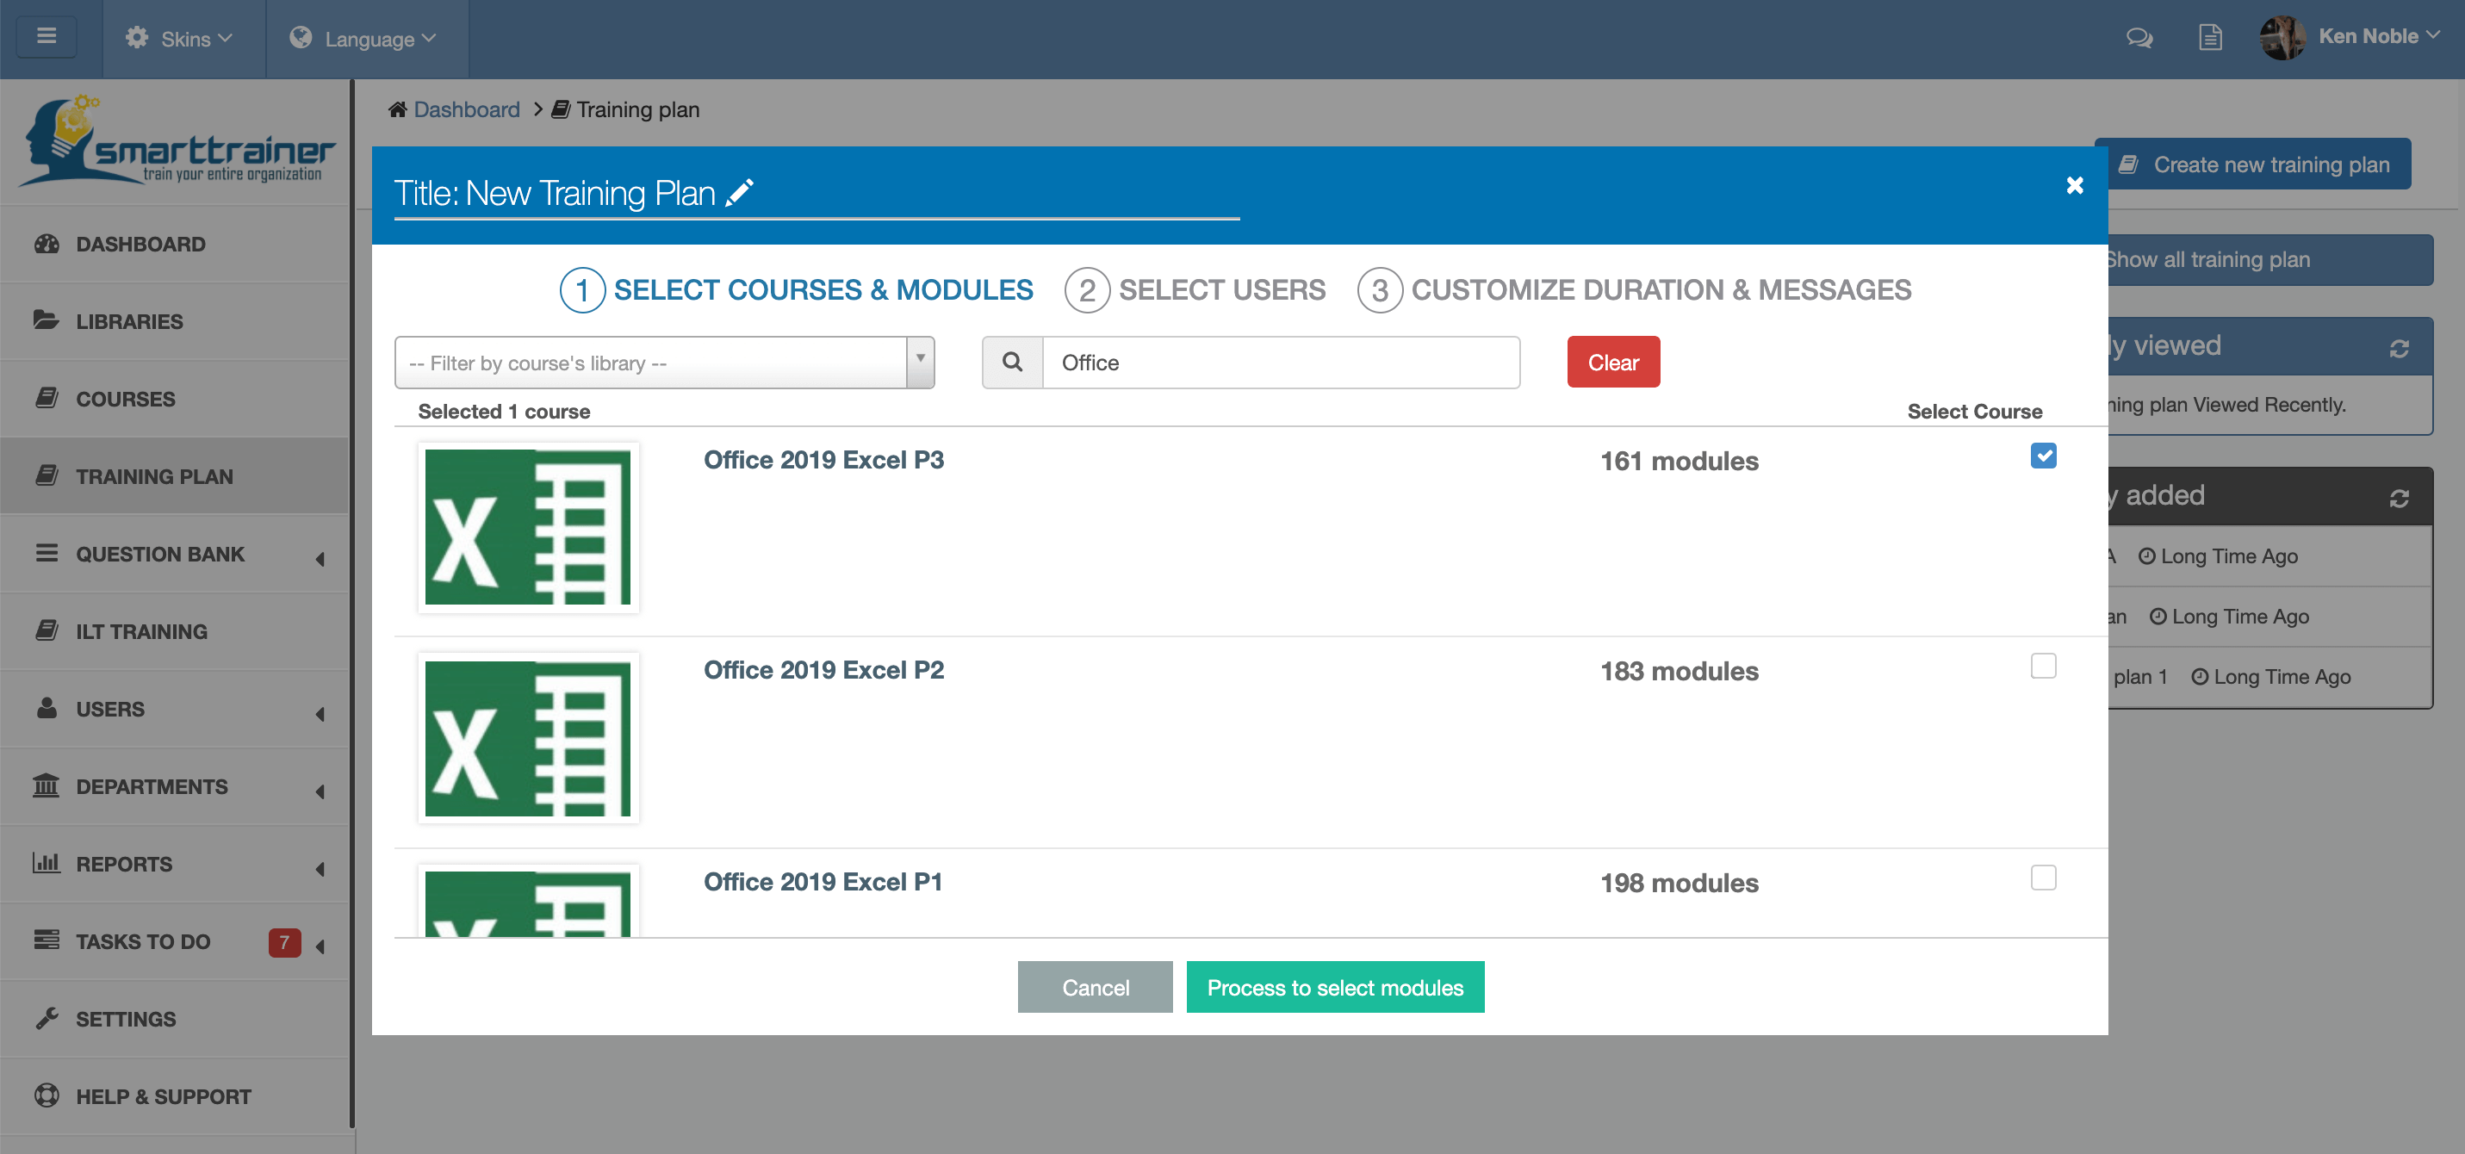Click Create new training plan button

tap(2259, 164)
